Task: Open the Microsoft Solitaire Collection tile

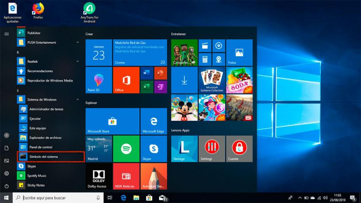Action: tap(212, 80)
